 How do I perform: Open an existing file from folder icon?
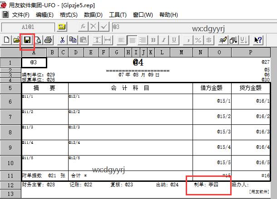[x=16, y=40]
